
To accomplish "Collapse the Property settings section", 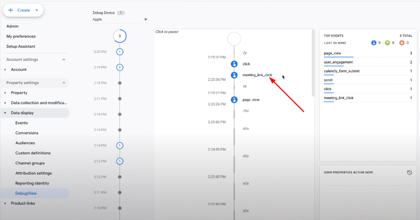I will point(64,83).
